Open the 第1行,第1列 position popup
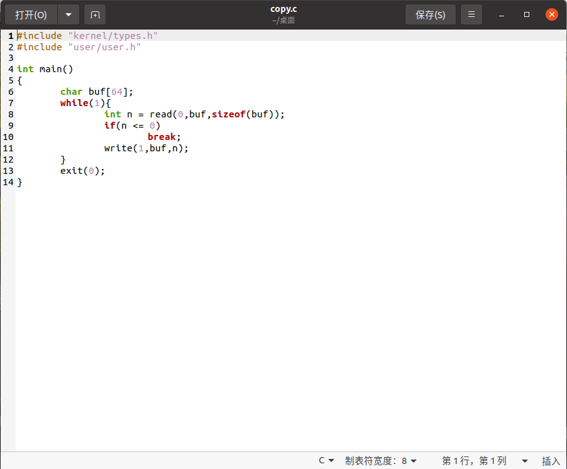The image size is (567, 469). pyautogui.click(x=483, y=460)
